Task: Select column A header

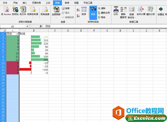Action: click(13, 30)
